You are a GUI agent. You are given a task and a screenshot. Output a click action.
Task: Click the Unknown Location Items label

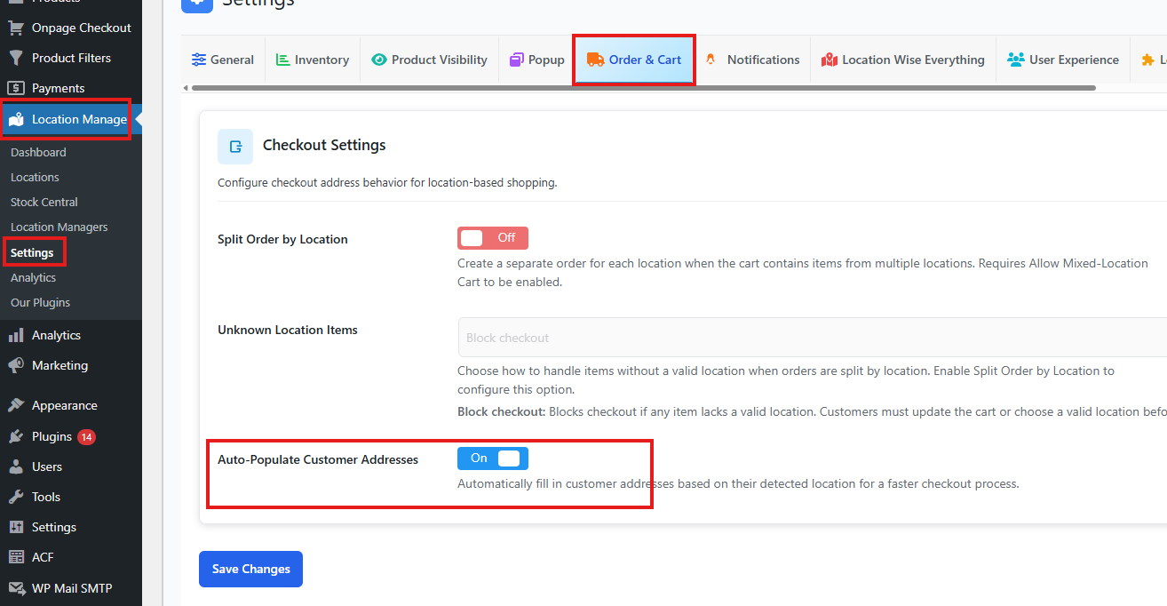tap(288, 330)
